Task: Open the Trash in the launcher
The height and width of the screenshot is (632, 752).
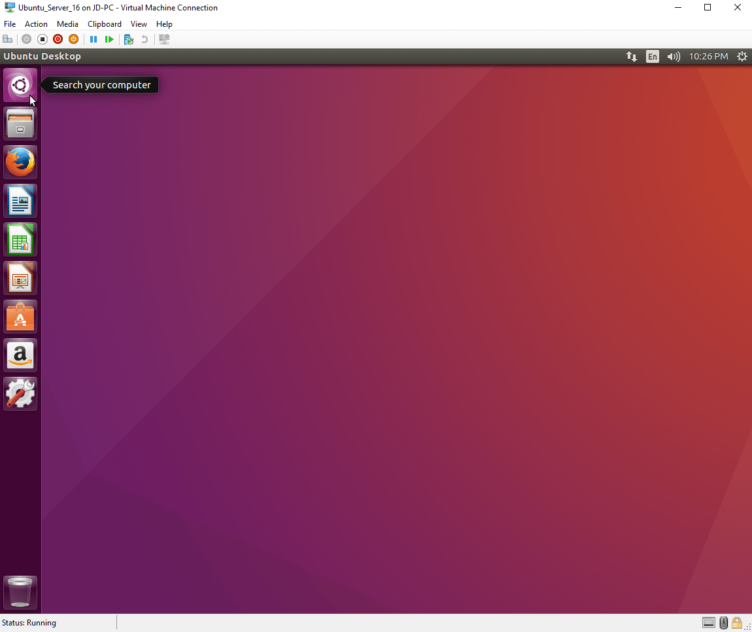Action: tap(20, 593)
